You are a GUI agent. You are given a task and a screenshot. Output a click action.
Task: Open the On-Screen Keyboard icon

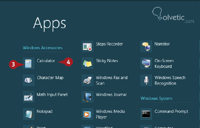[146, 63]
